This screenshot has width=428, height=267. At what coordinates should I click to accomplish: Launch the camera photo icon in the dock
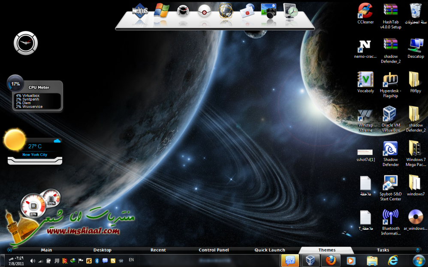pos(268,11)
